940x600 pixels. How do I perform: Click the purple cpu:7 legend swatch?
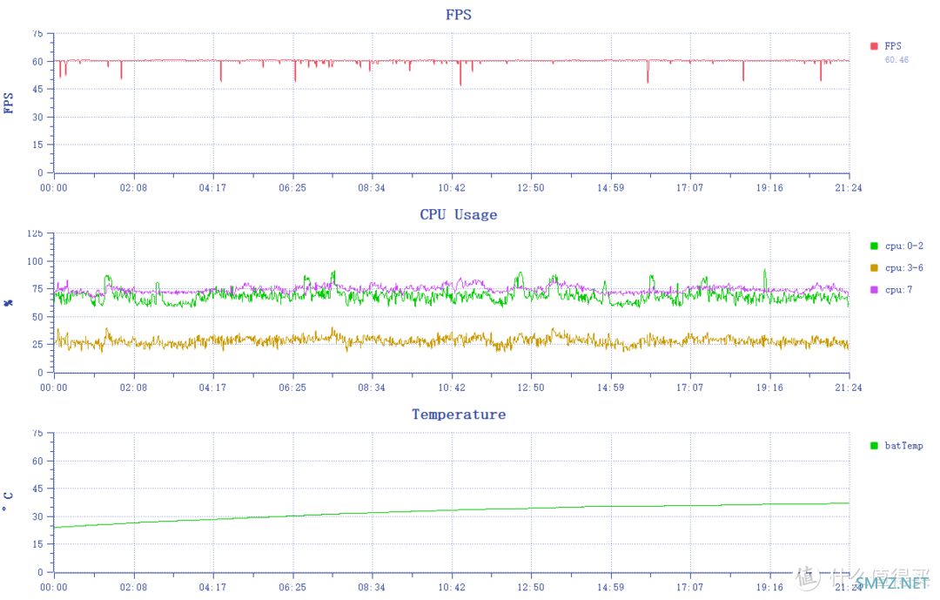[874, 290]
